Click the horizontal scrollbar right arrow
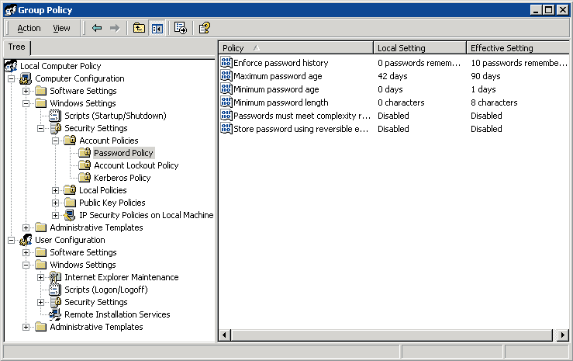Image resolution: width=573 pixels, height=361 pixels. (563, 335)
